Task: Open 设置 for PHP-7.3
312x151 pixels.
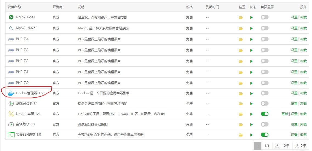Action: (x=294, y=50)
